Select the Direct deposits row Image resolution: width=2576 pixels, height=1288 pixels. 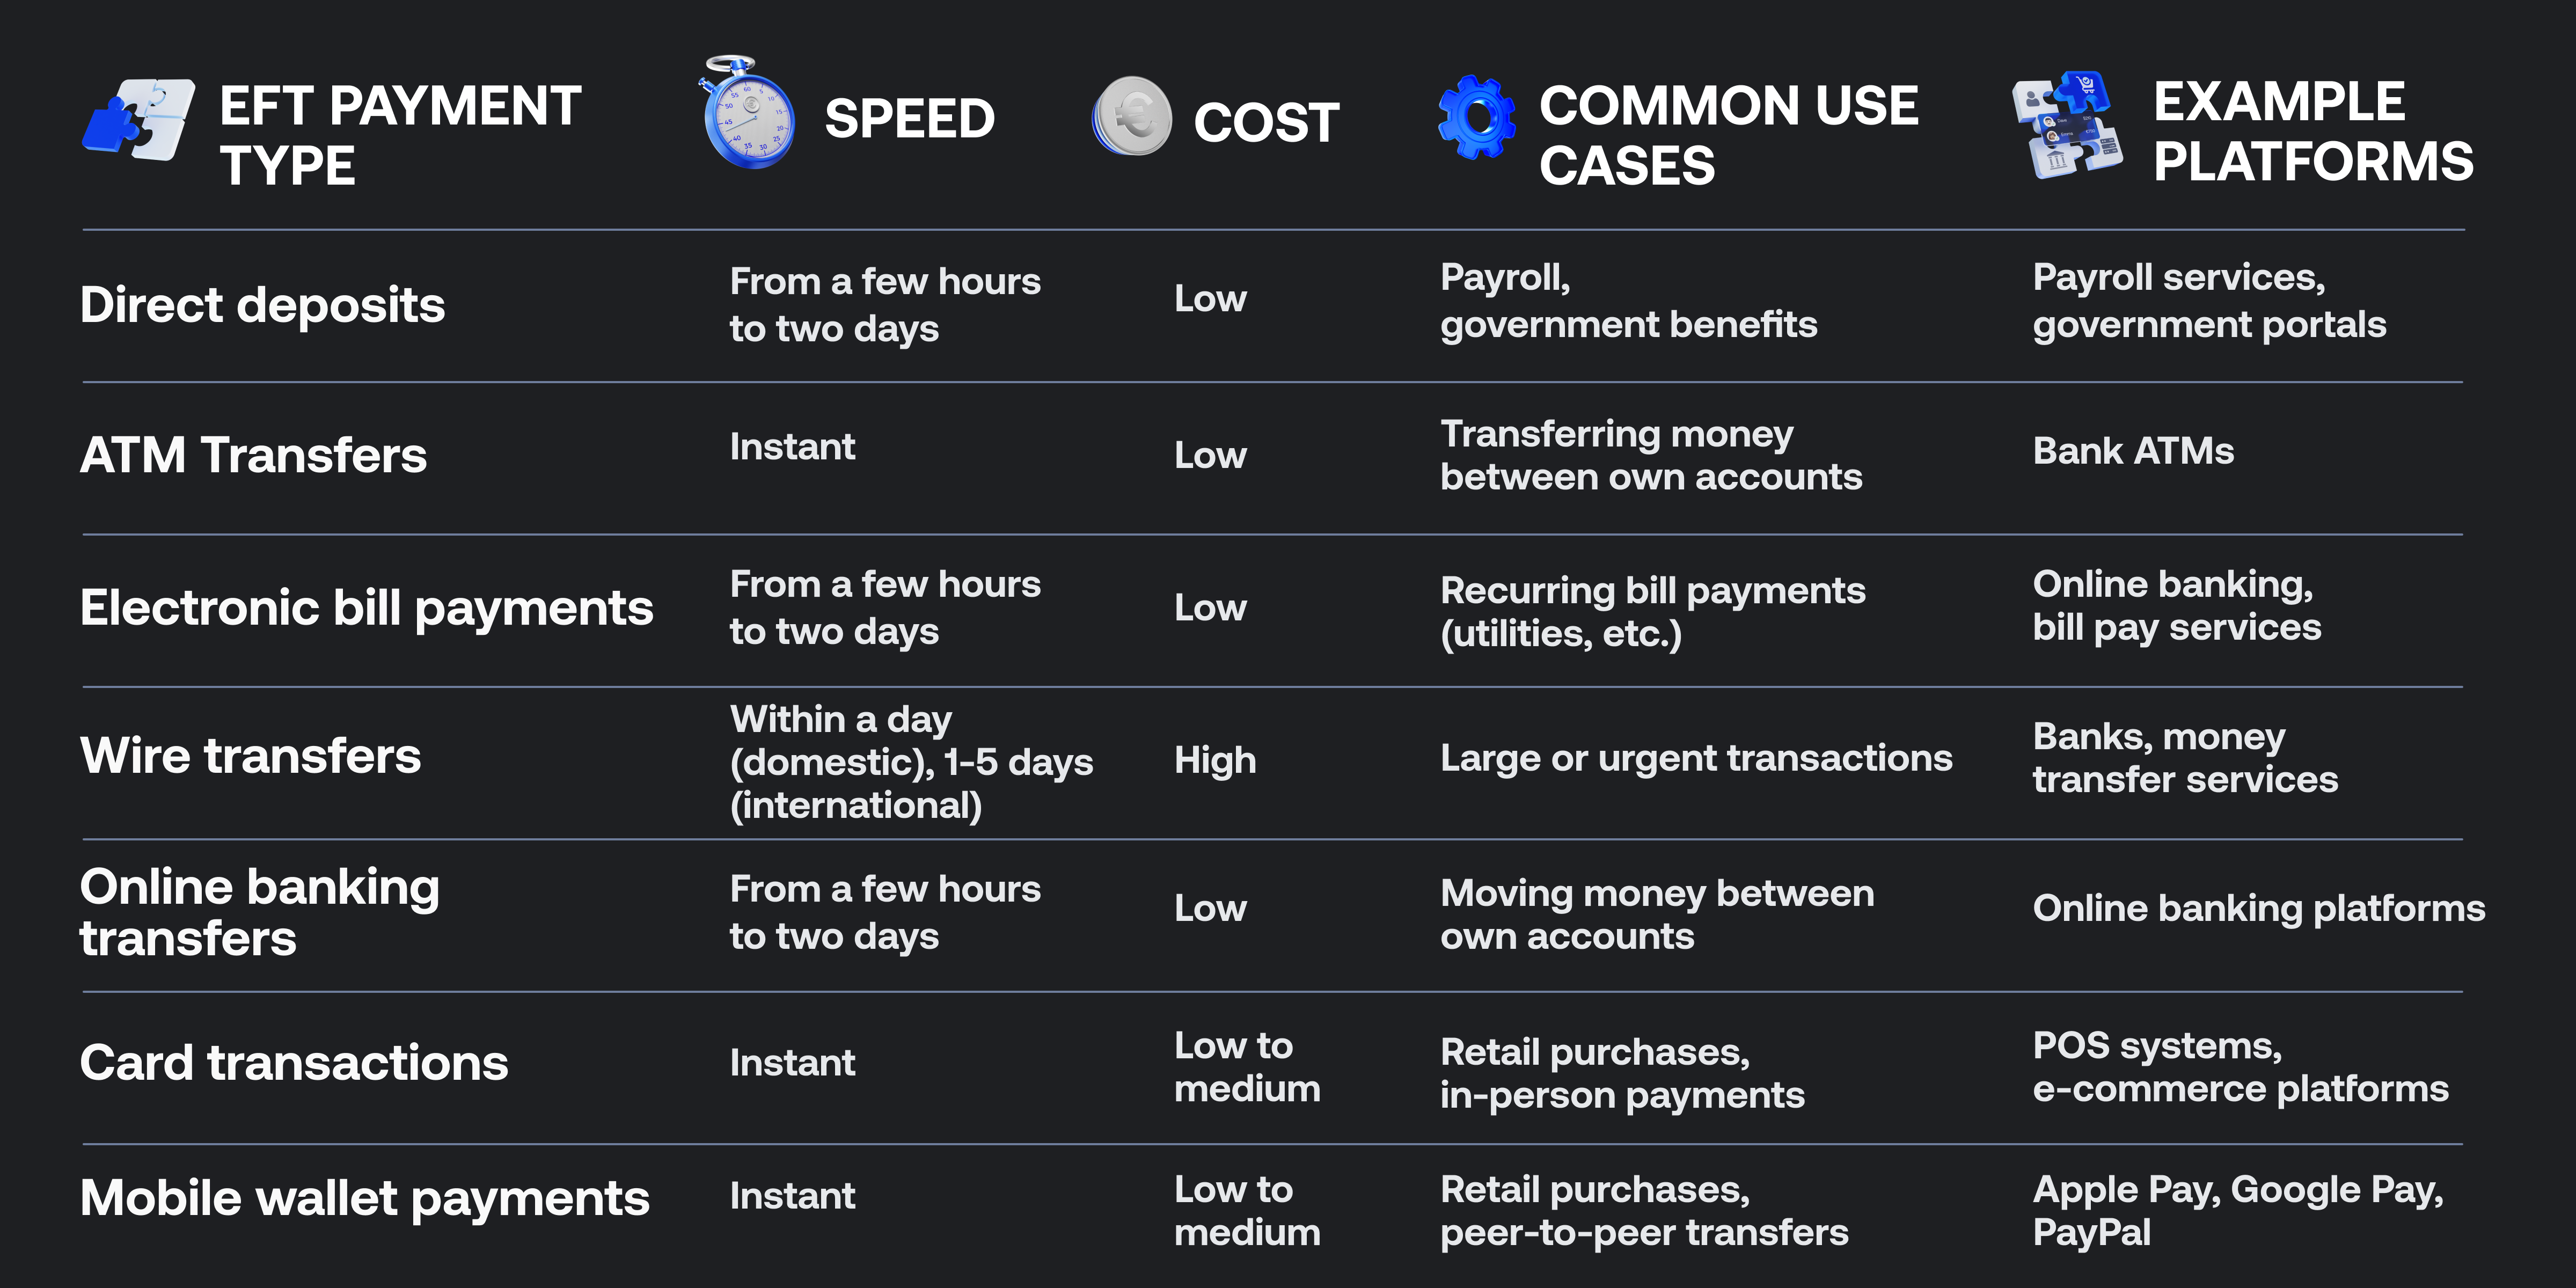[x=1288, y=279]
